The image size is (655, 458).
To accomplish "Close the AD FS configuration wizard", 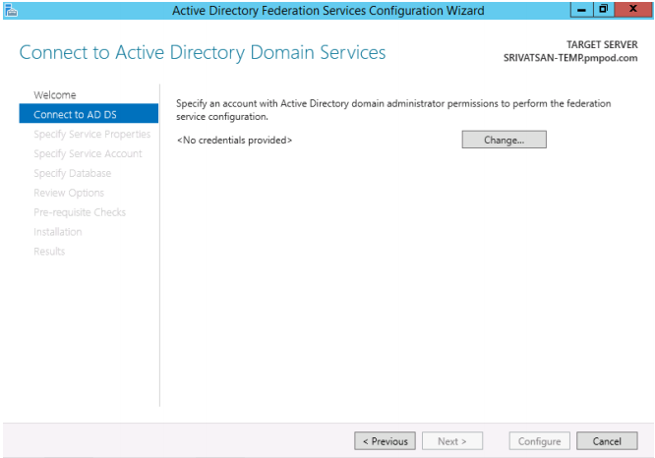I will coord(633,9).
